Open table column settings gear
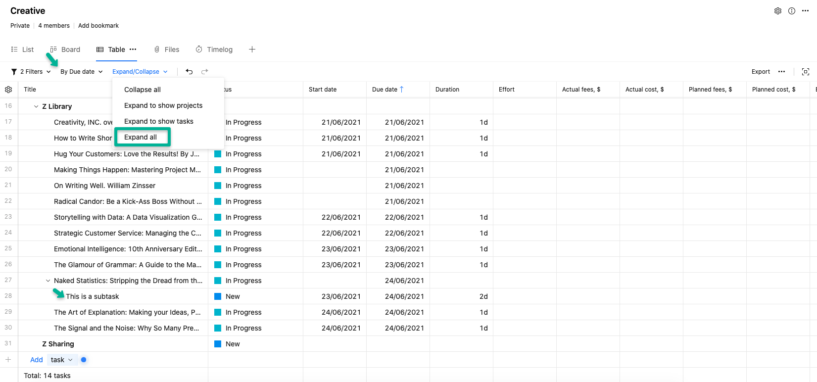The image size is (817, 382). [x=8, y=90]
